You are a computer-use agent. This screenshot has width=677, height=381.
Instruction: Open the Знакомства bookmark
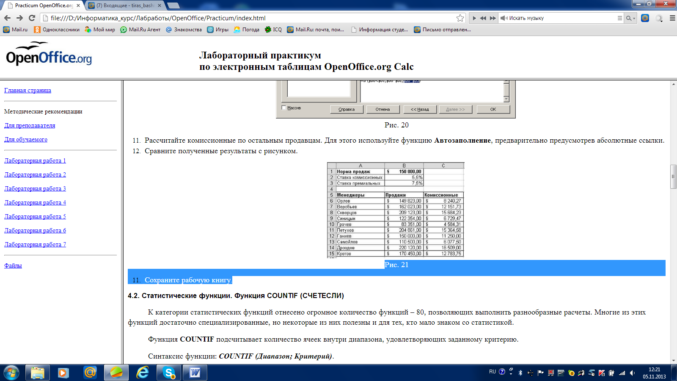tap(184, 30)
